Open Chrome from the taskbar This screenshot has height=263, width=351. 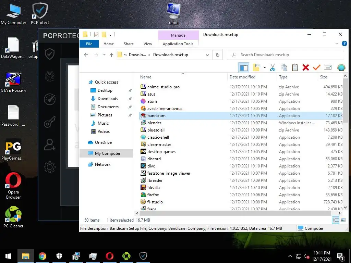pyautogui.click(x=42, y=256)
